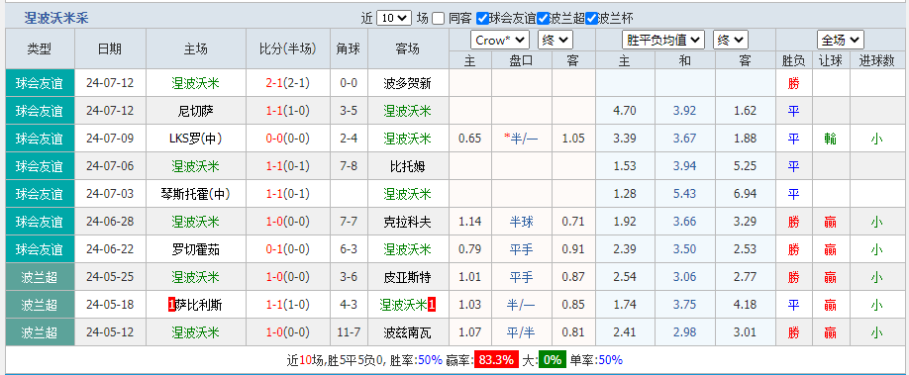Click the 进球数 column header
The height and width of the screenshot is (375, 909).
(876, 60)
